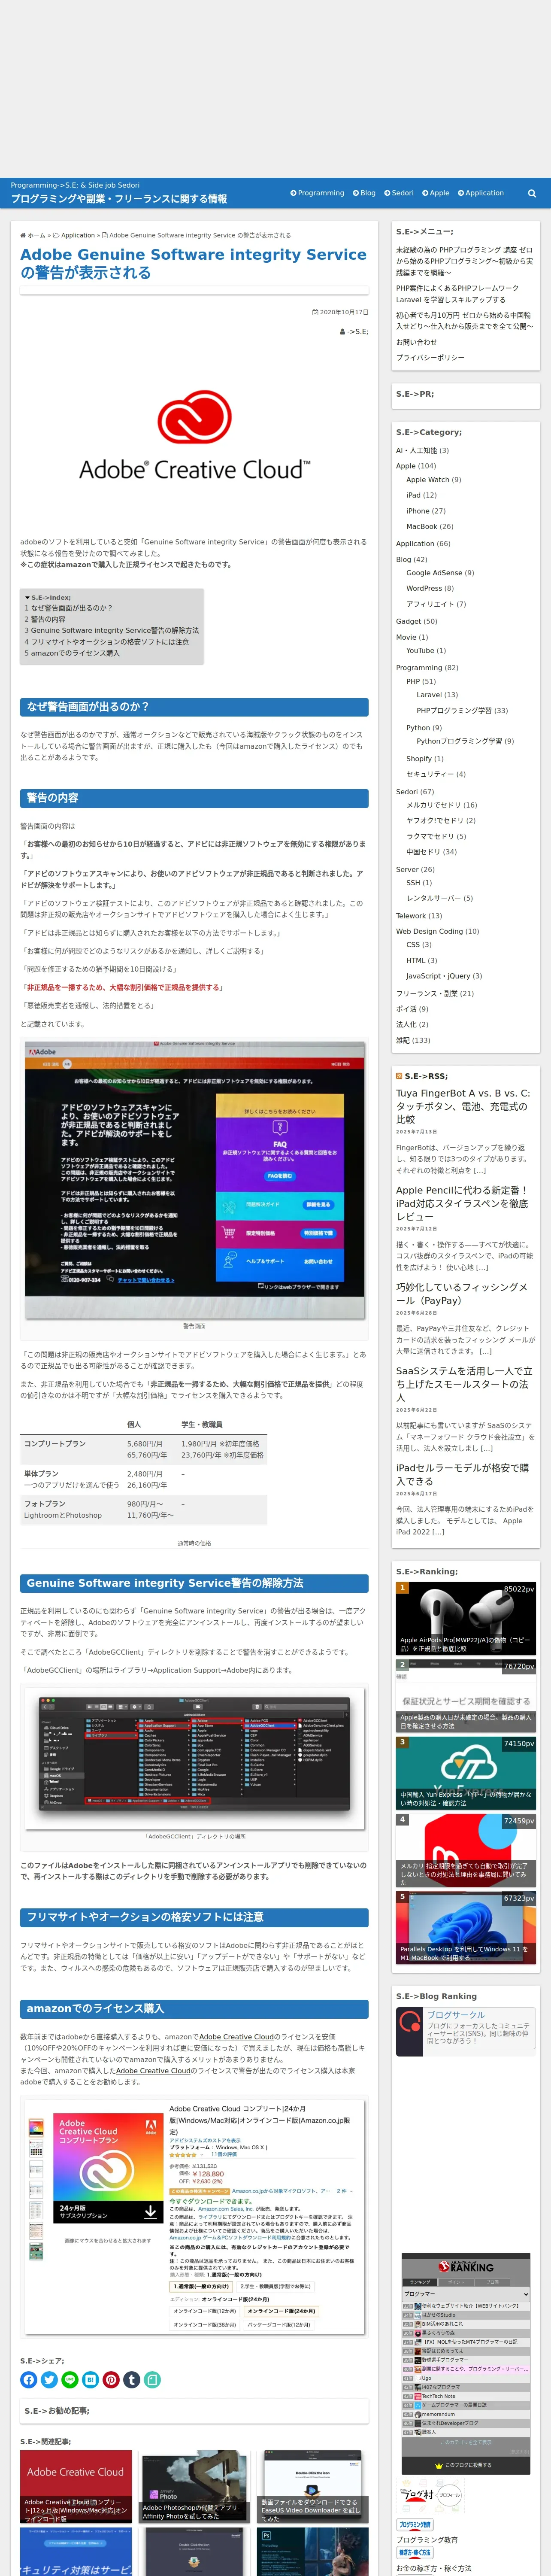This screenshot has height=2576, width=551.
Task: Open ranking item 1 Apple AirPods Pro thumbnail
Action: click(466, 1619)
